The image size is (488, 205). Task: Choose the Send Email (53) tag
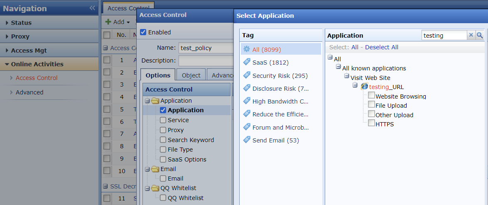[275, 140]
